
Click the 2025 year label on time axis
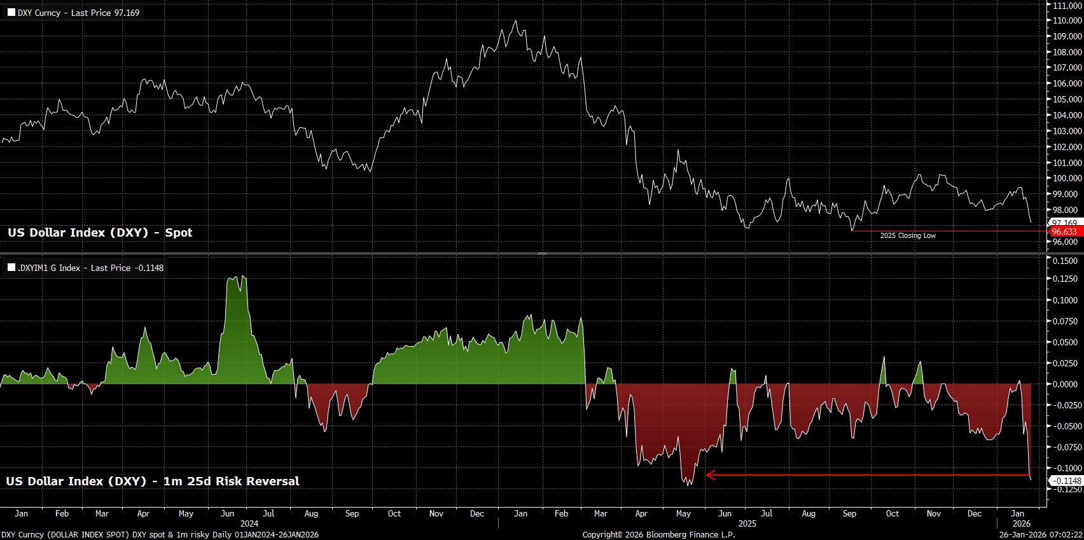tap(747, 524)
